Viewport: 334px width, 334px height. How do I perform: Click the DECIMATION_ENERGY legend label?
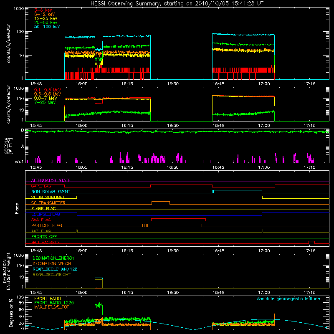(53, 258)
